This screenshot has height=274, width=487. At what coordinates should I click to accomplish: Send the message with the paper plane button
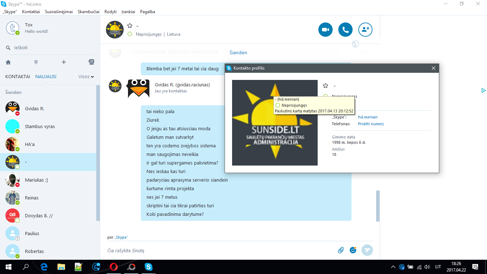[x=367, y=250]
